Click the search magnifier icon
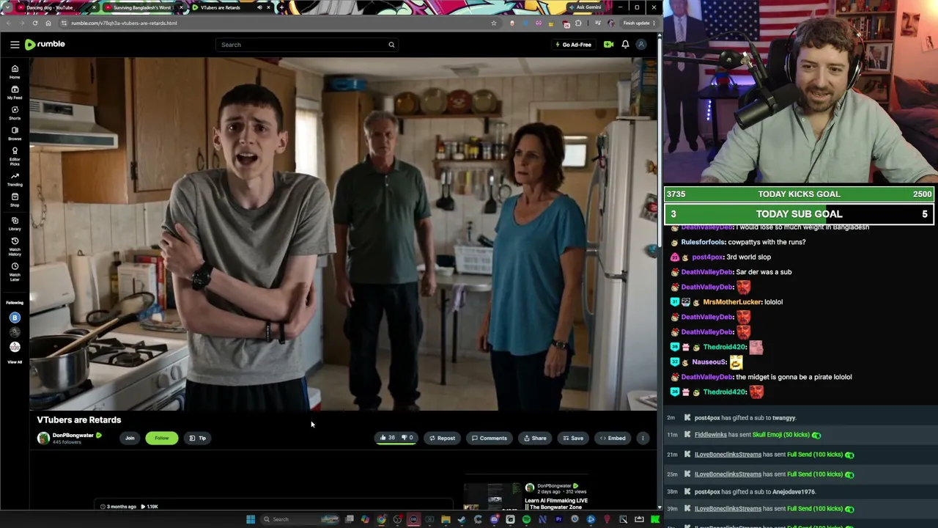Viewport: 938px width, 528px height. click(391, 45)
